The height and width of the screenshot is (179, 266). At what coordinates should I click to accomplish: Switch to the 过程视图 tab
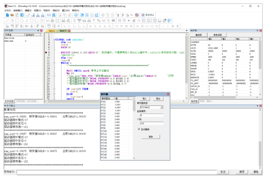(20, 101)
